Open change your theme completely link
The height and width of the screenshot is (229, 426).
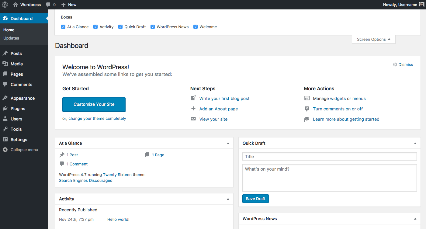tap(97, 119)
